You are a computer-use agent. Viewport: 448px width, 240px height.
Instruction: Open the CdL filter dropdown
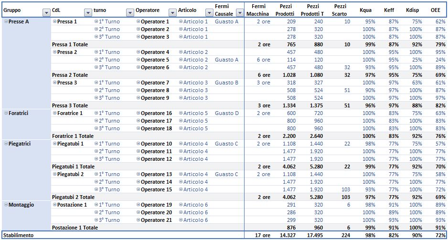(88, 13)
